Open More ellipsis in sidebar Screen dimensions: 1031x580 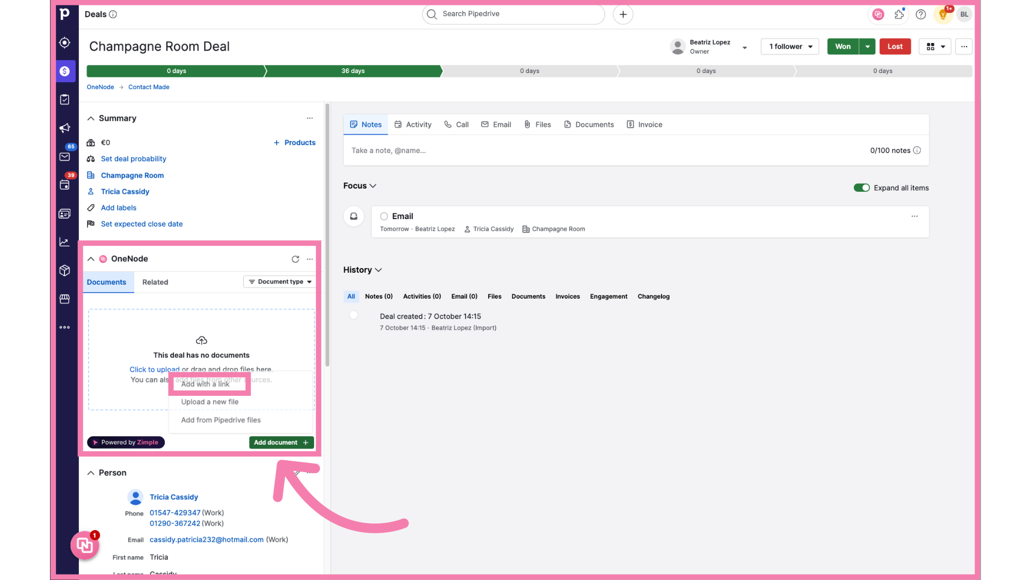pos(64,327)
